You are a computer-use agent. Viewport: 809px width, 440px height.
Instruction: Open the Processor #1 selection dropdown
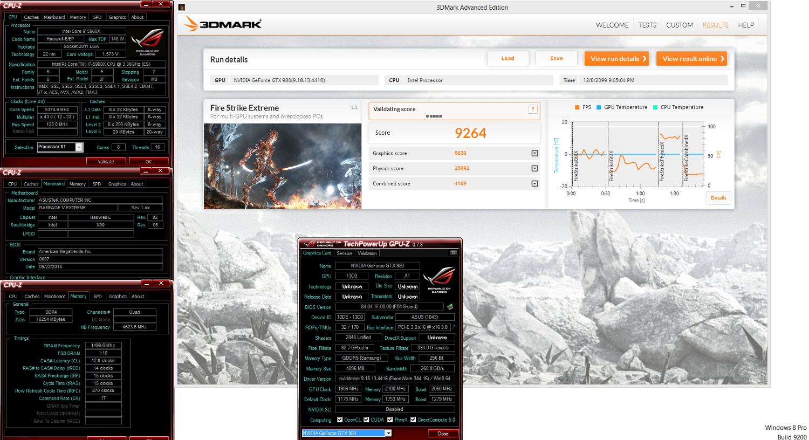click(x=79, y=147)
